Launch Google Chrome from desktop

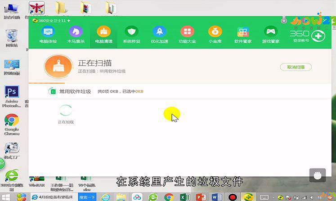click(x=12, y=125)
